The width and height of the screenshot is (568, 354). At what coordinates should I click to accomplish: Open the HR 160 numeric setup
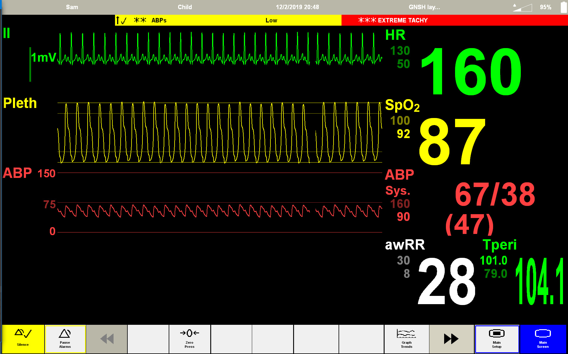click(x=471, y=72)
